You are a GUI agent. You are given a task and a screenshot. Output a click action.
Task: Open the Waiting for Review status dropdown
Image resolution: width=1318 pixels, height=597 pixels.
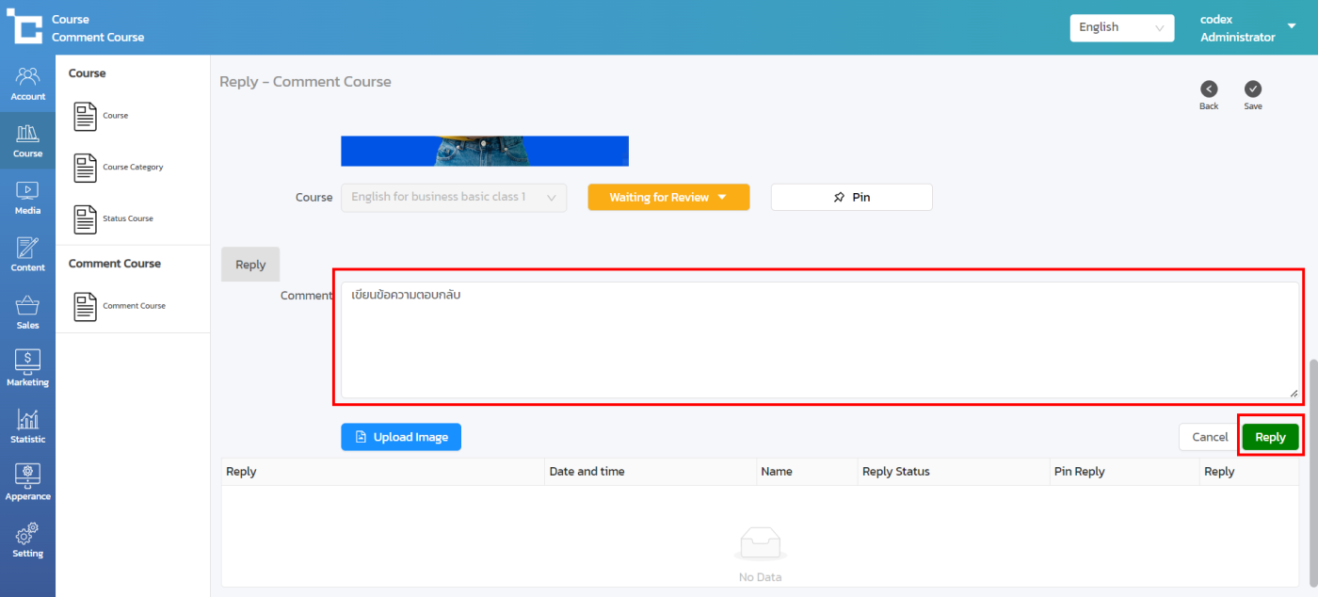668,198
